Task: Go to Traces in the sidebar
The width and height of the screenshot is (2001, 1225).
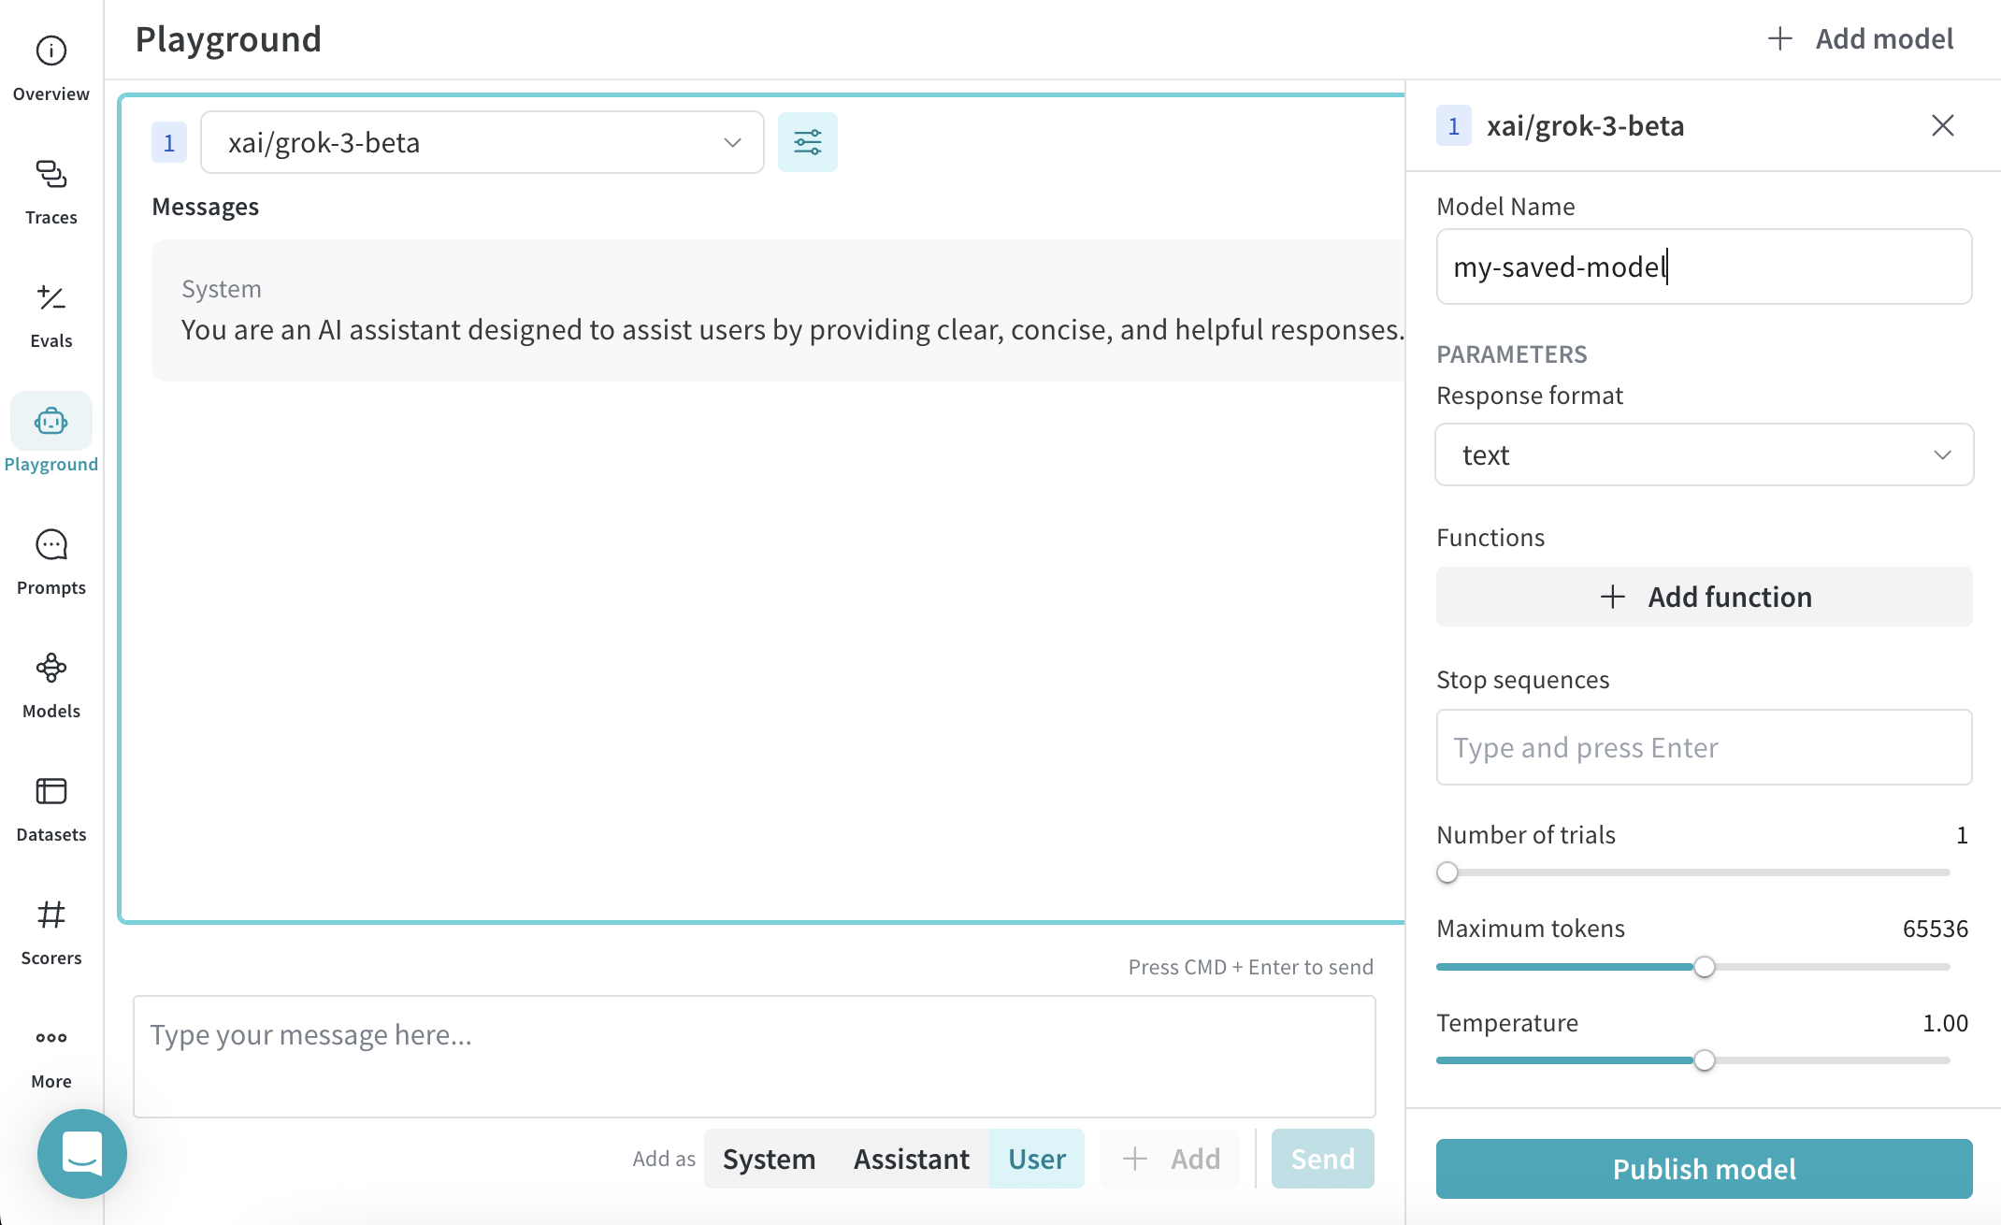Action: point(51,174)
